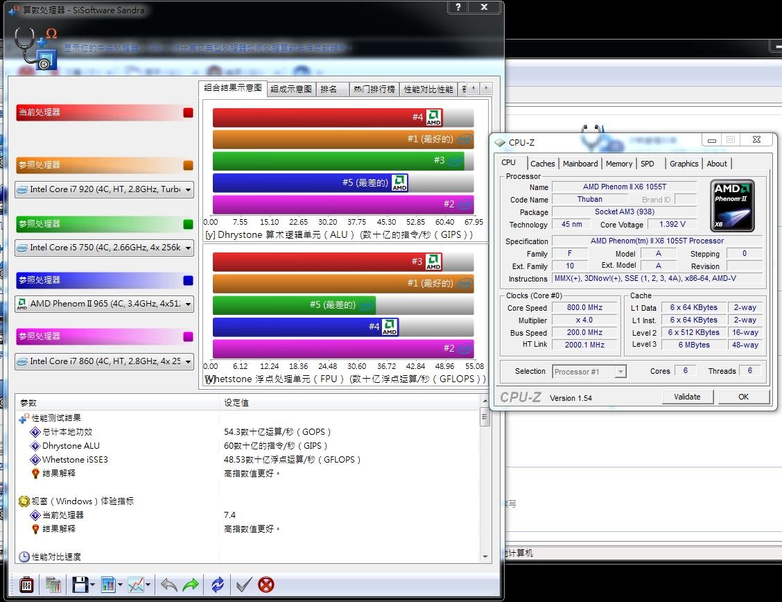Image resolution: width=782 pixels, height=602 pixels.
Task: Click the blue Refresh arrows icon
Action: (218, 585)
